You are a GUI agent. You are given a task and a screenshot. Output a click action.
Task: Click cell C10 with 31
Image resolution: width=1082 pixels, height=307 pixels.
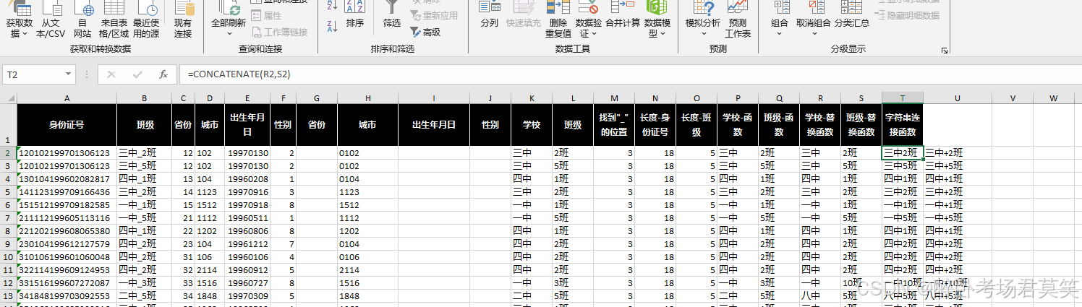point(184,257)
